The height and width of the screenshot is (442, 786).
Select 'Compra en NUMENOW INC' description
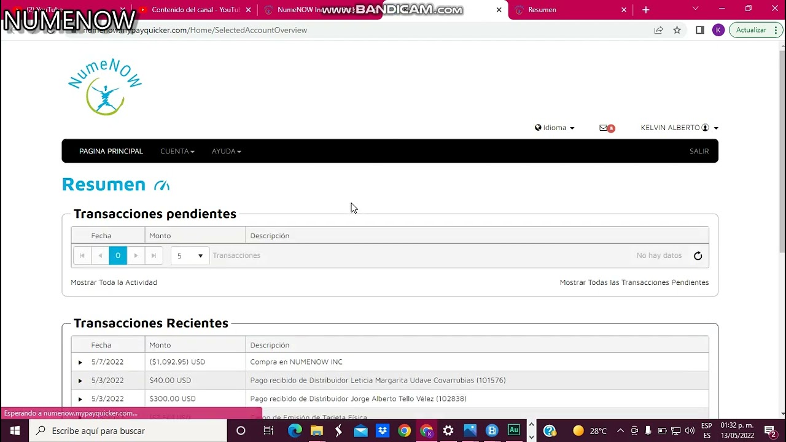click(296, 362)
